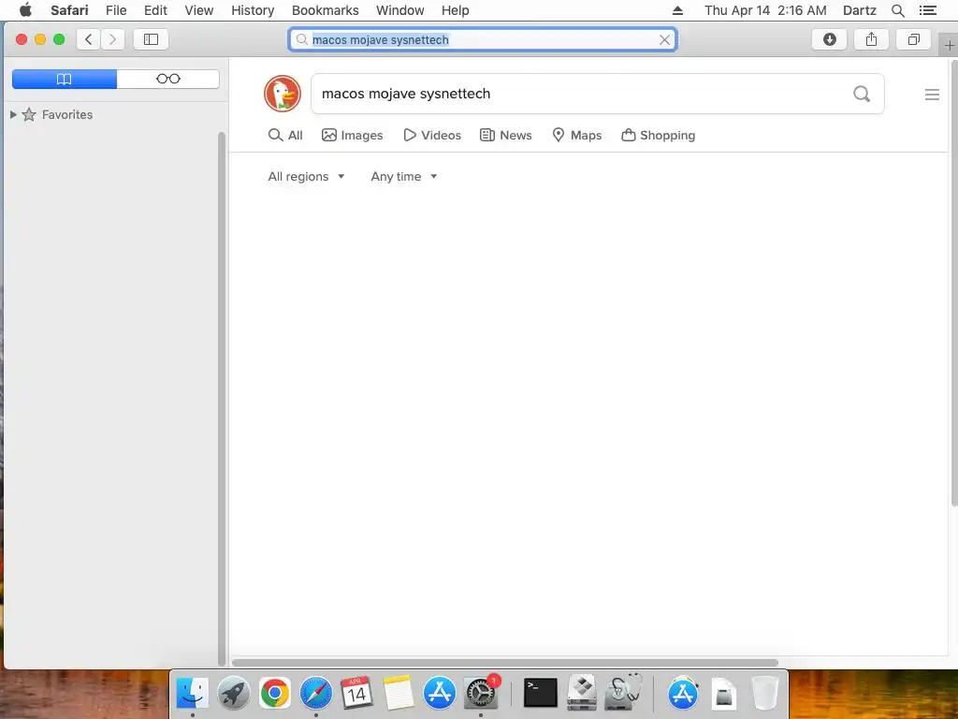Open the History menu
Image resolution: width=958 pixels, height=719 pixels.
click(253, 10)
